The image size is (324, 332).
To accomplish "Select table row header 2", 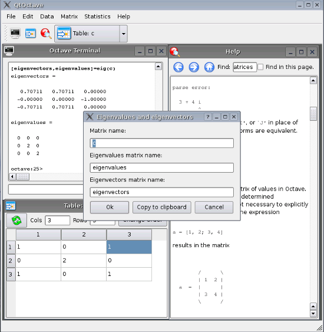I will pos(11,261).
